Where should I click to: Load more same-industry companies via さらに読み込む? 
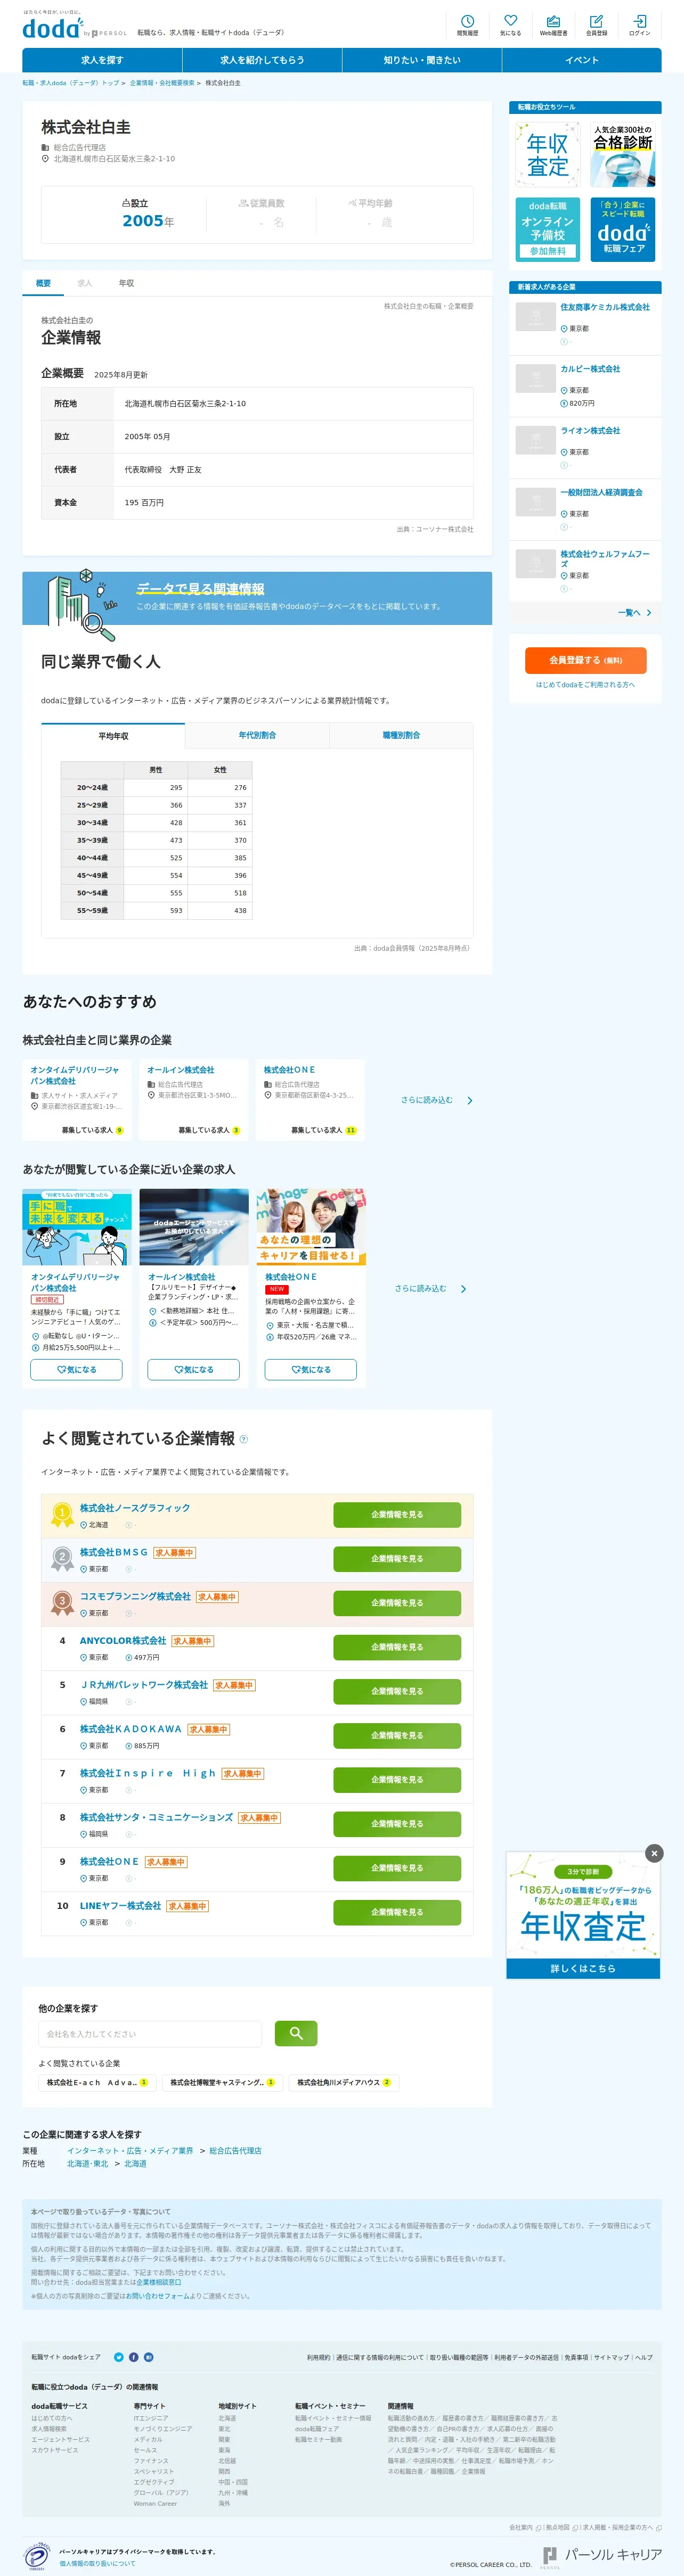437,1100
